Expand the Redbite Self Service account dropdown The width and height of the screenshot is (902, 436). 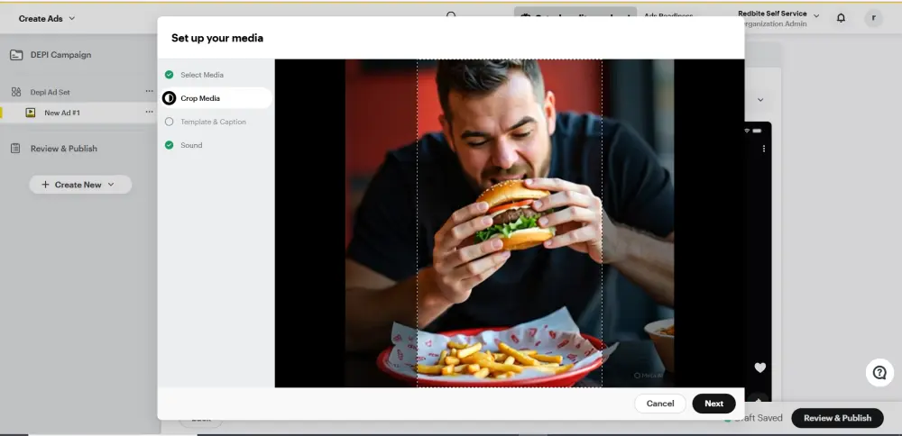click(x=816, y=16)
